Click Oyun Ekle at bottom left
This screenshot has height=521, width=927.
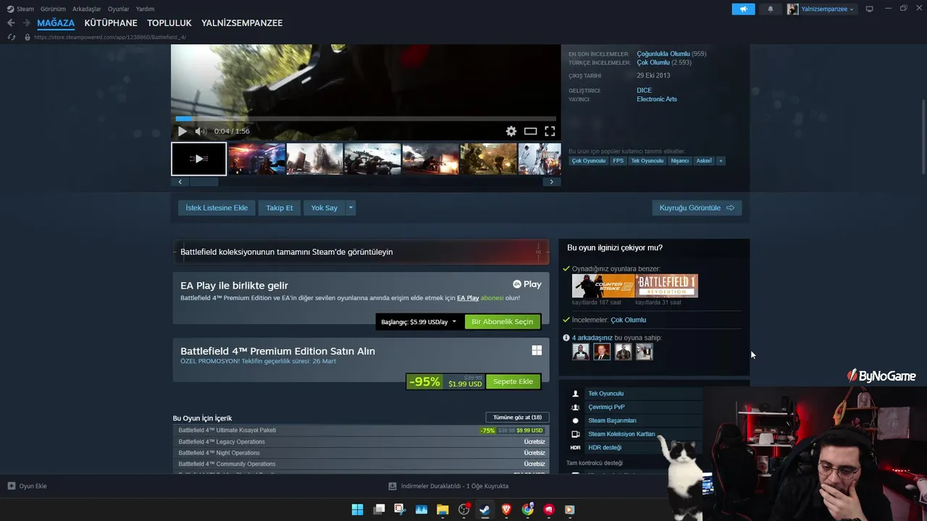tap(27, 486)
